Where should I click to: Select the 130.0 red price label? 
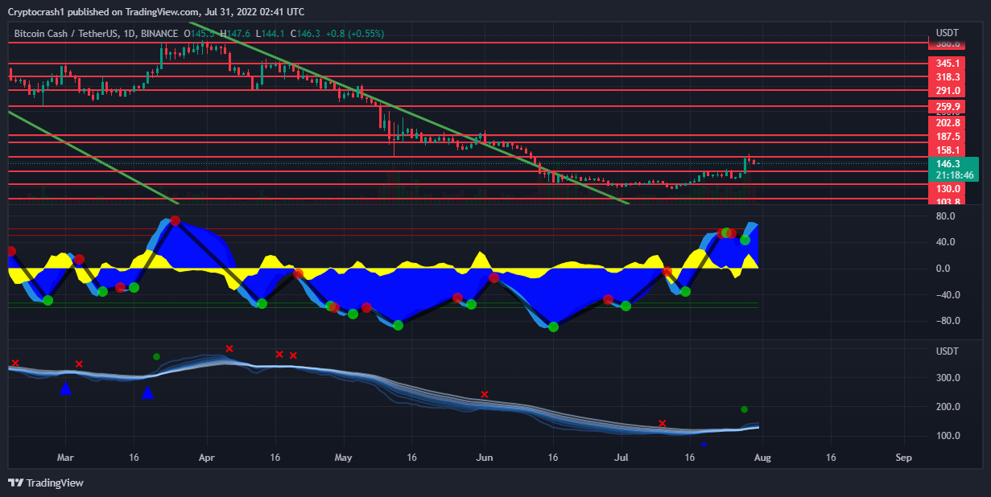[948, 188]
